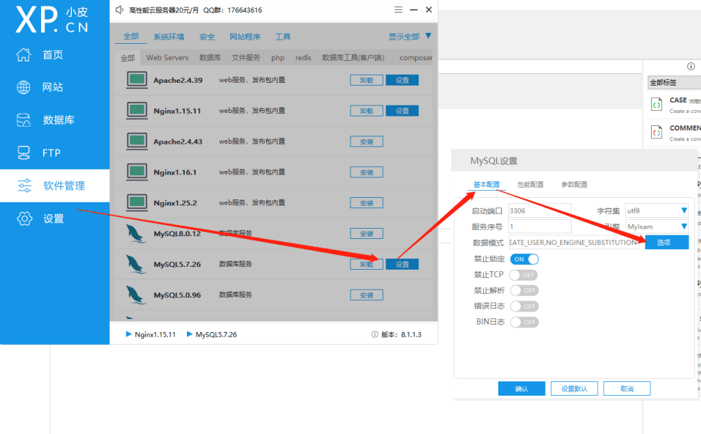Open the 数据库工具(客户端) sub-tab
The width and height of the screenshot is (701, 434).
353,58
